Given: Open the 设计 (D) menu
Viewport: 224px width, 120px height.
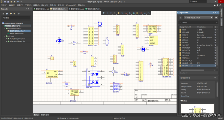Looking at the screenshot, I should click(x=44, y=5).
